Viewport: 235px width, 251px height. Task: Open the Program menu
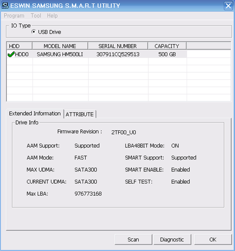coord(14,16)
